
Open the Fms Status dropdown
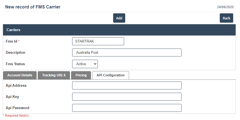pos(85,64)
